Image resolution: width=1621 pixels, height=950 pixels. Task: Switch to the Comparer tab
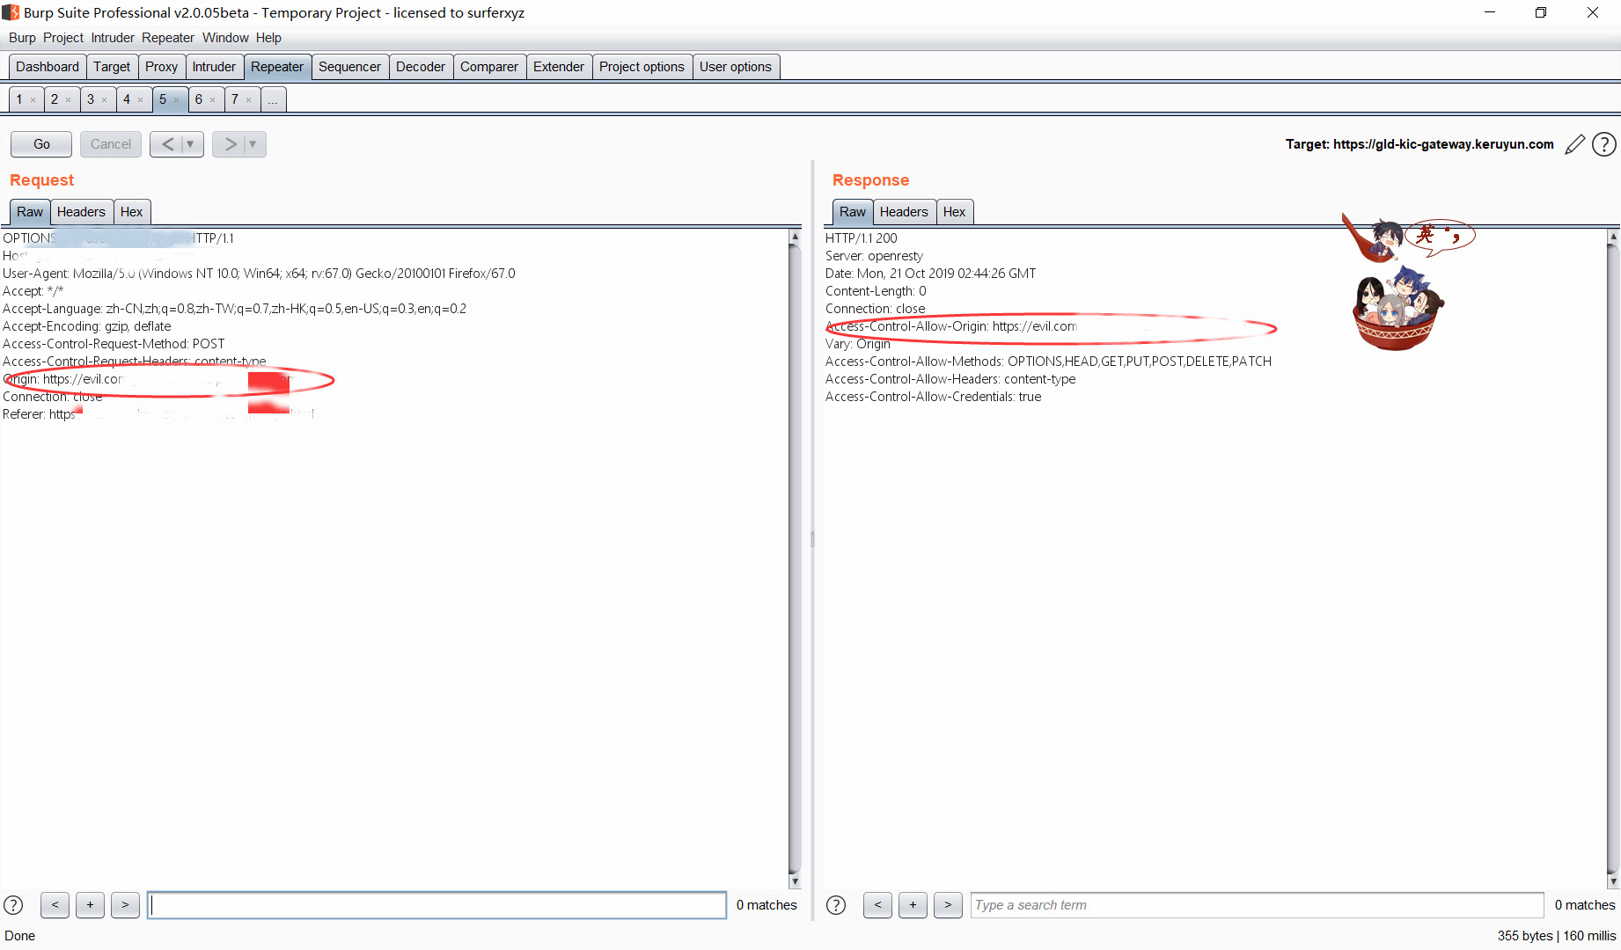489,67
